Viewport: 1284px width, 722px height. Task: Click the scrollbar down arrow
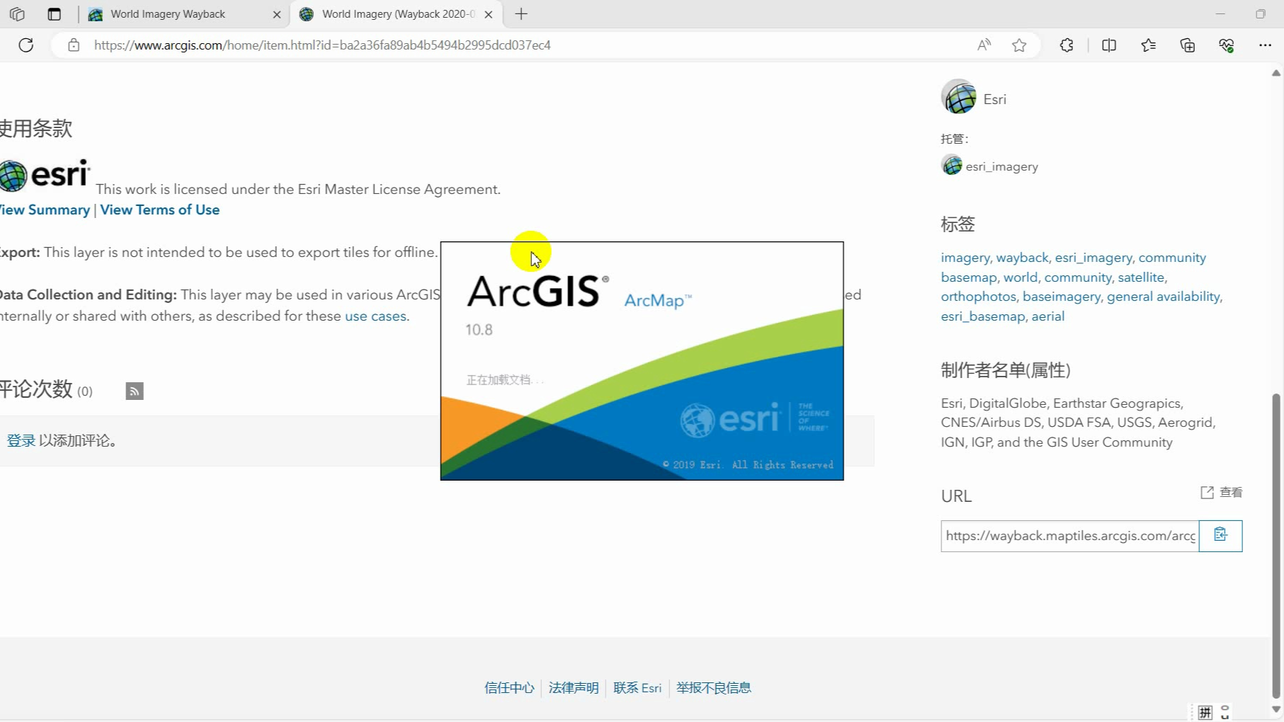pos(1276,709)
